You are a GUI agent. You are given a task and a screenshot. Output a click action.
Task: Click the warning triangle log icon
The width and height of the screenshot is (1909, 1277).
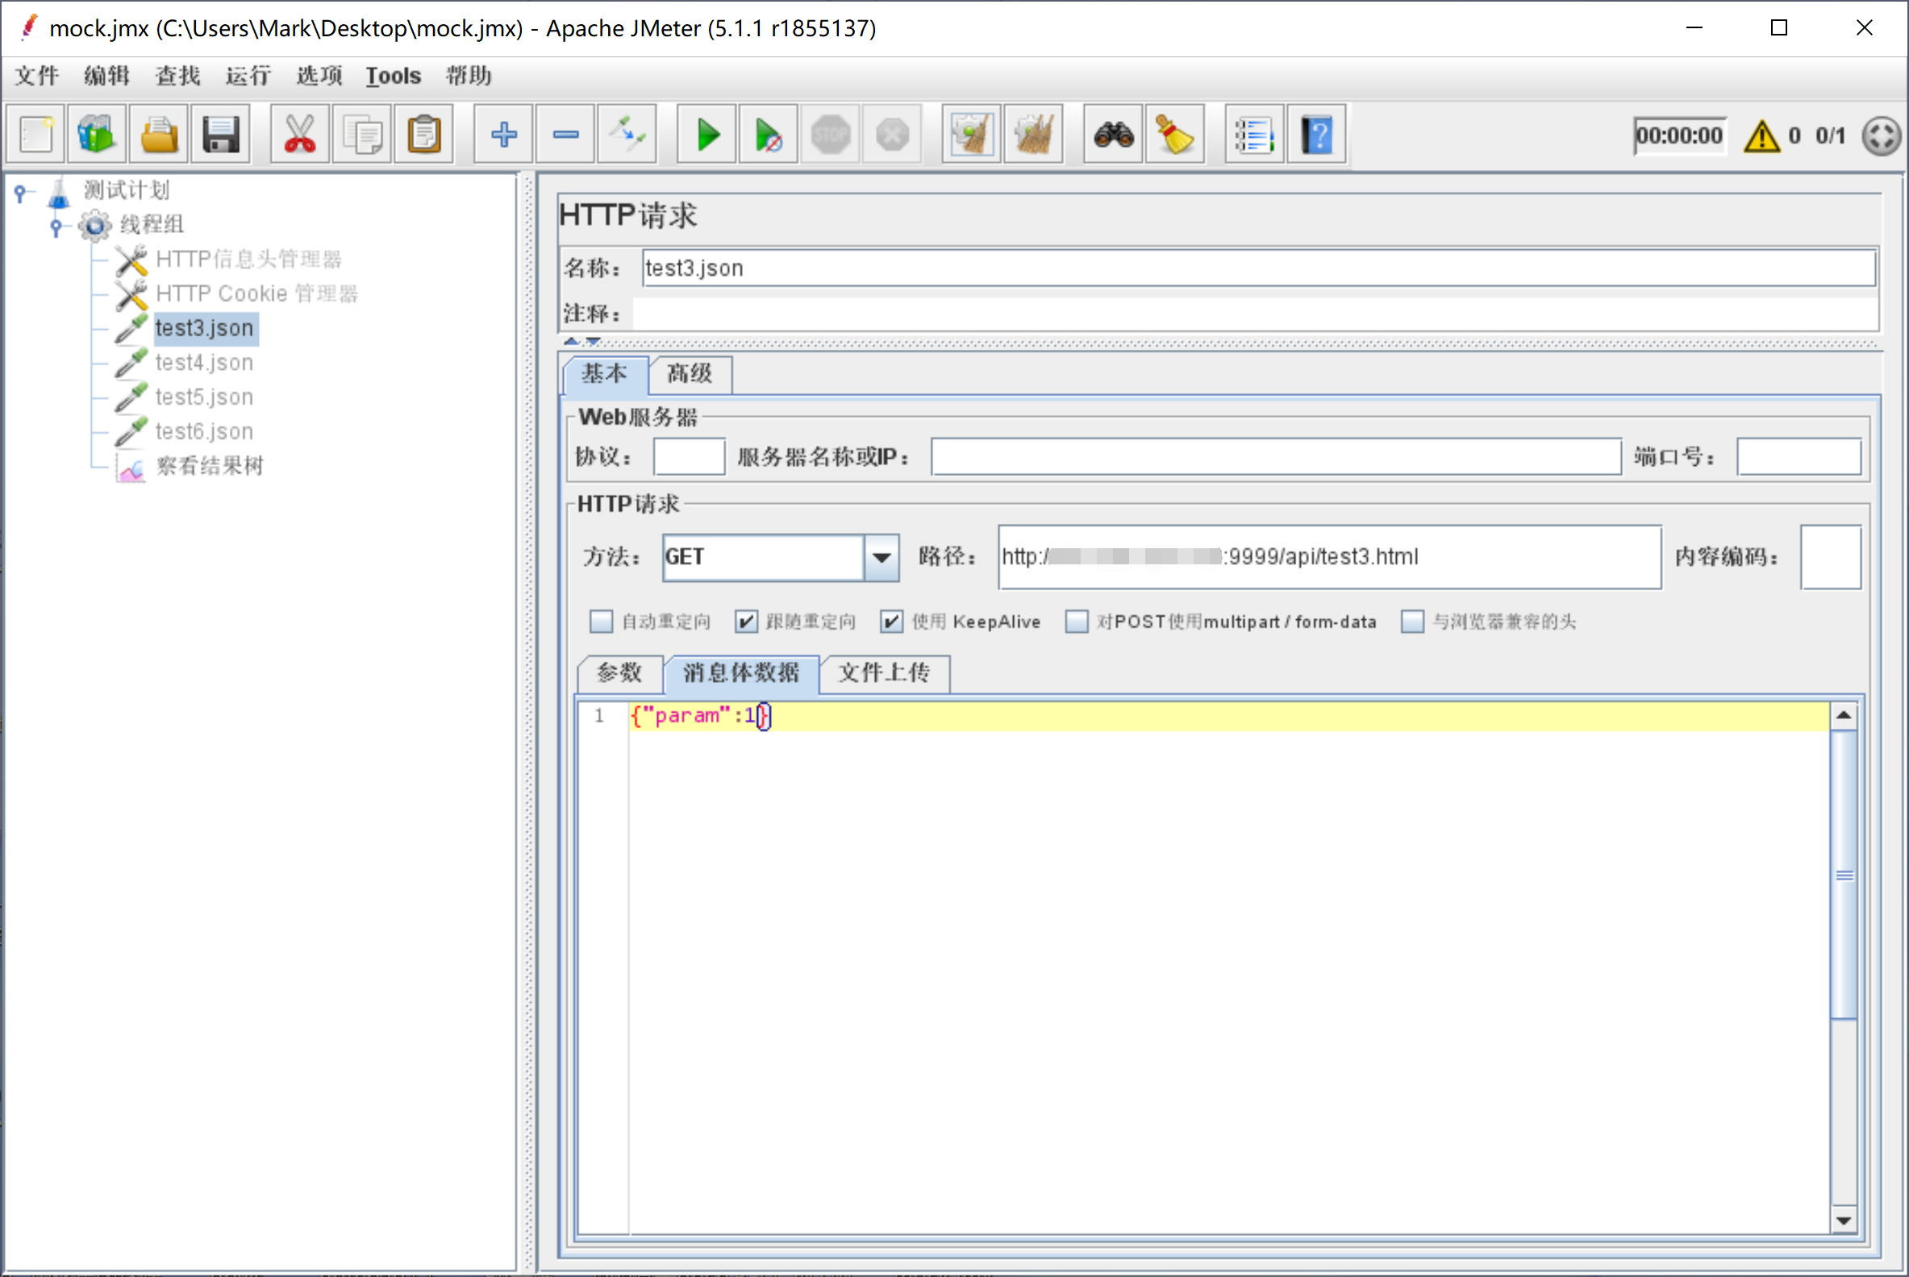pos(1761,135)
